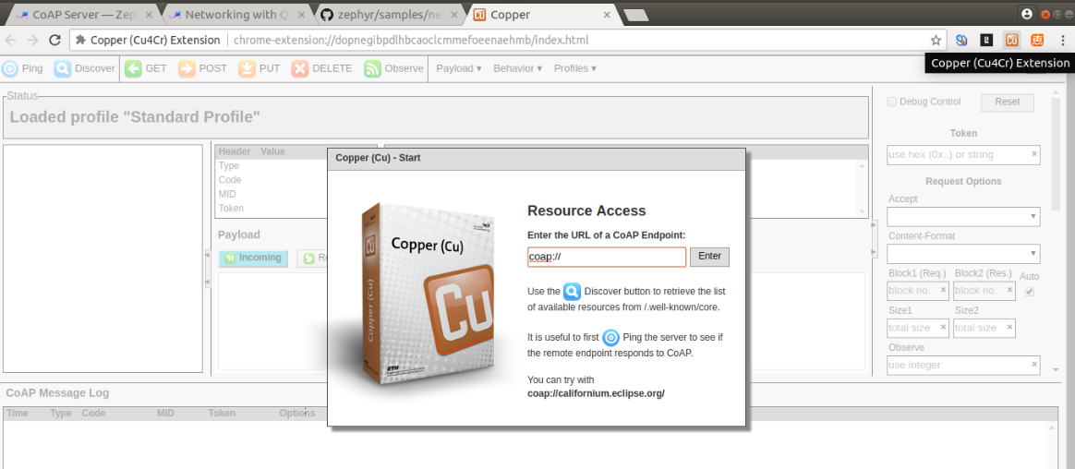Toggle the Debug Control checkbox
The image size is (1075, 469).
point(892,102)
